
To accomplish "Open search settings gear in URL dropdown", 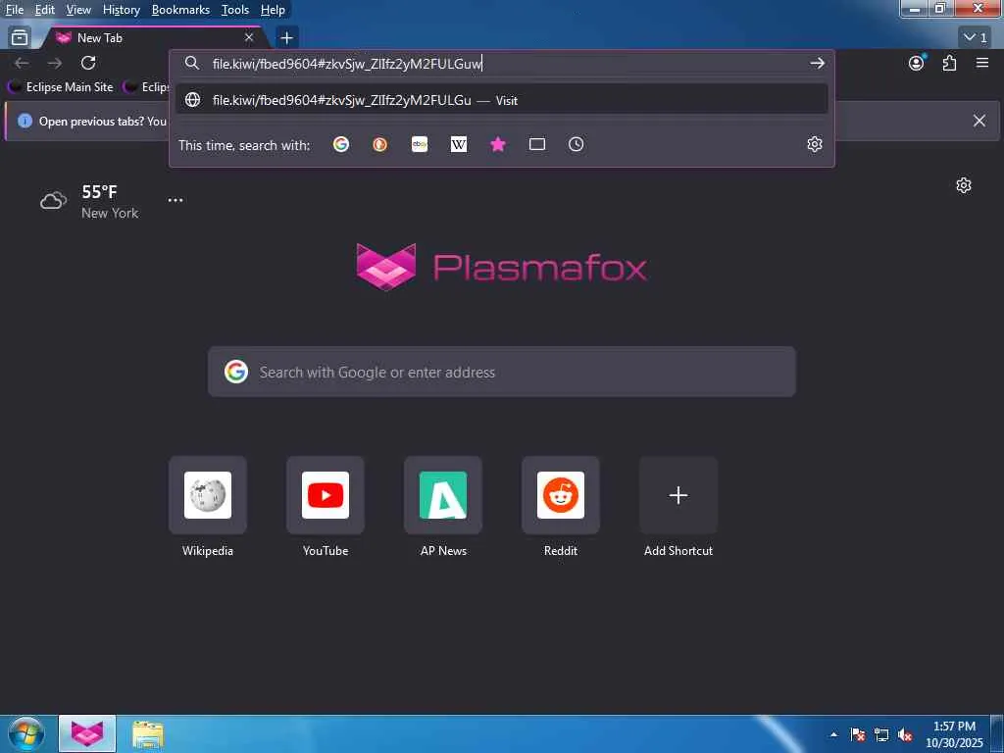I will [815, 144].
